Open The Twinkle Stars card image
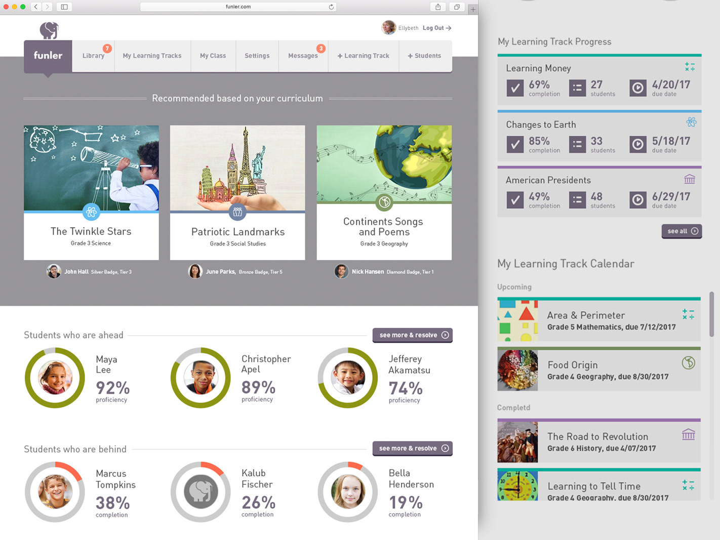The height and width of the screenshot is (540, 720). point(91,168)
